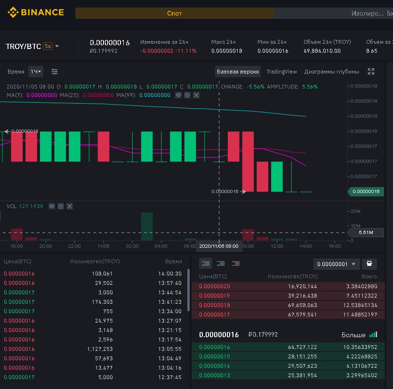
Task: Click the Время label in chart toolbar
Action: point(16,72)
